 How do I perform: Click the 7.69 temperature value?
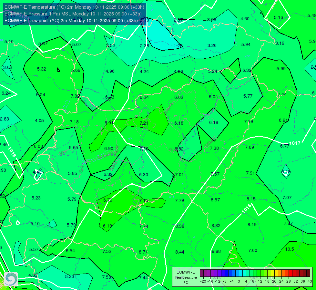point(250,147)
